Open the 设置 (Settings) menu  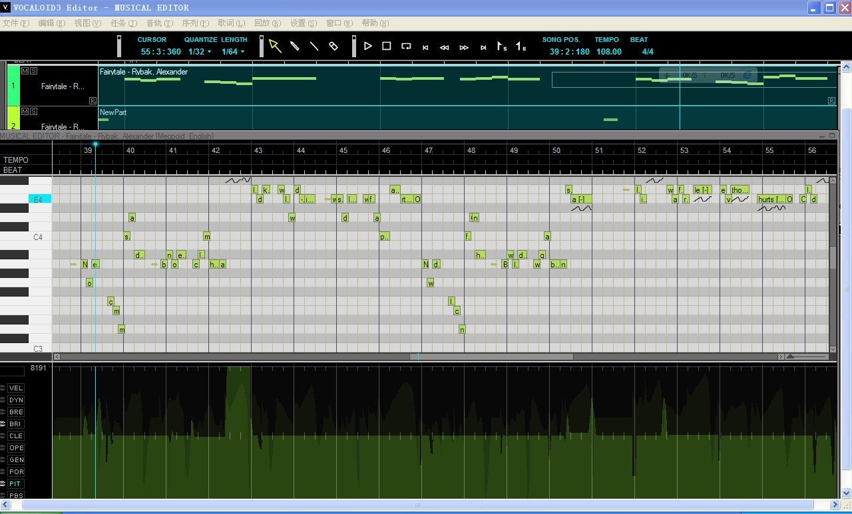click(304, 23)
